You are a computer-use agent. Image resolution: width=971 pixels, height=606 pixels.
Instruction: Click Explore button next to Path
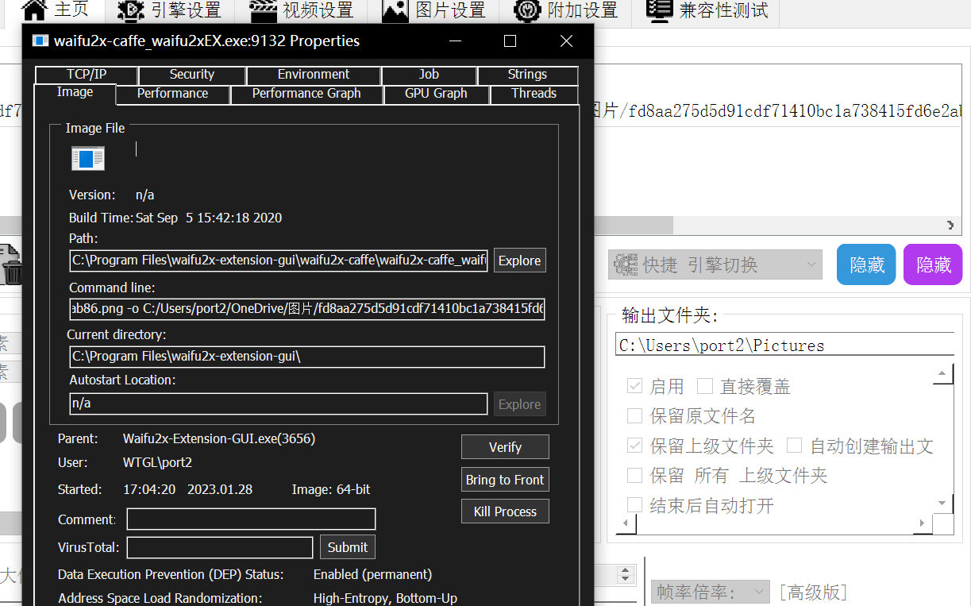519,261
